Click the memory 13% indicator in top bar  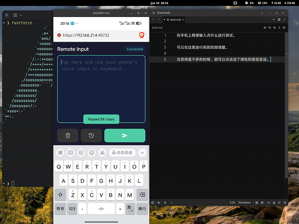coord(263,3)
